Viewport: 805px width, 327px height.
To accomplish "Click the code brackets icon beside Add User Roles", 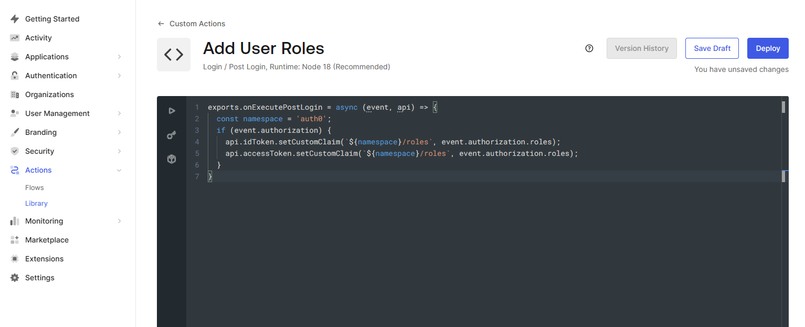I will coord(174,54).
